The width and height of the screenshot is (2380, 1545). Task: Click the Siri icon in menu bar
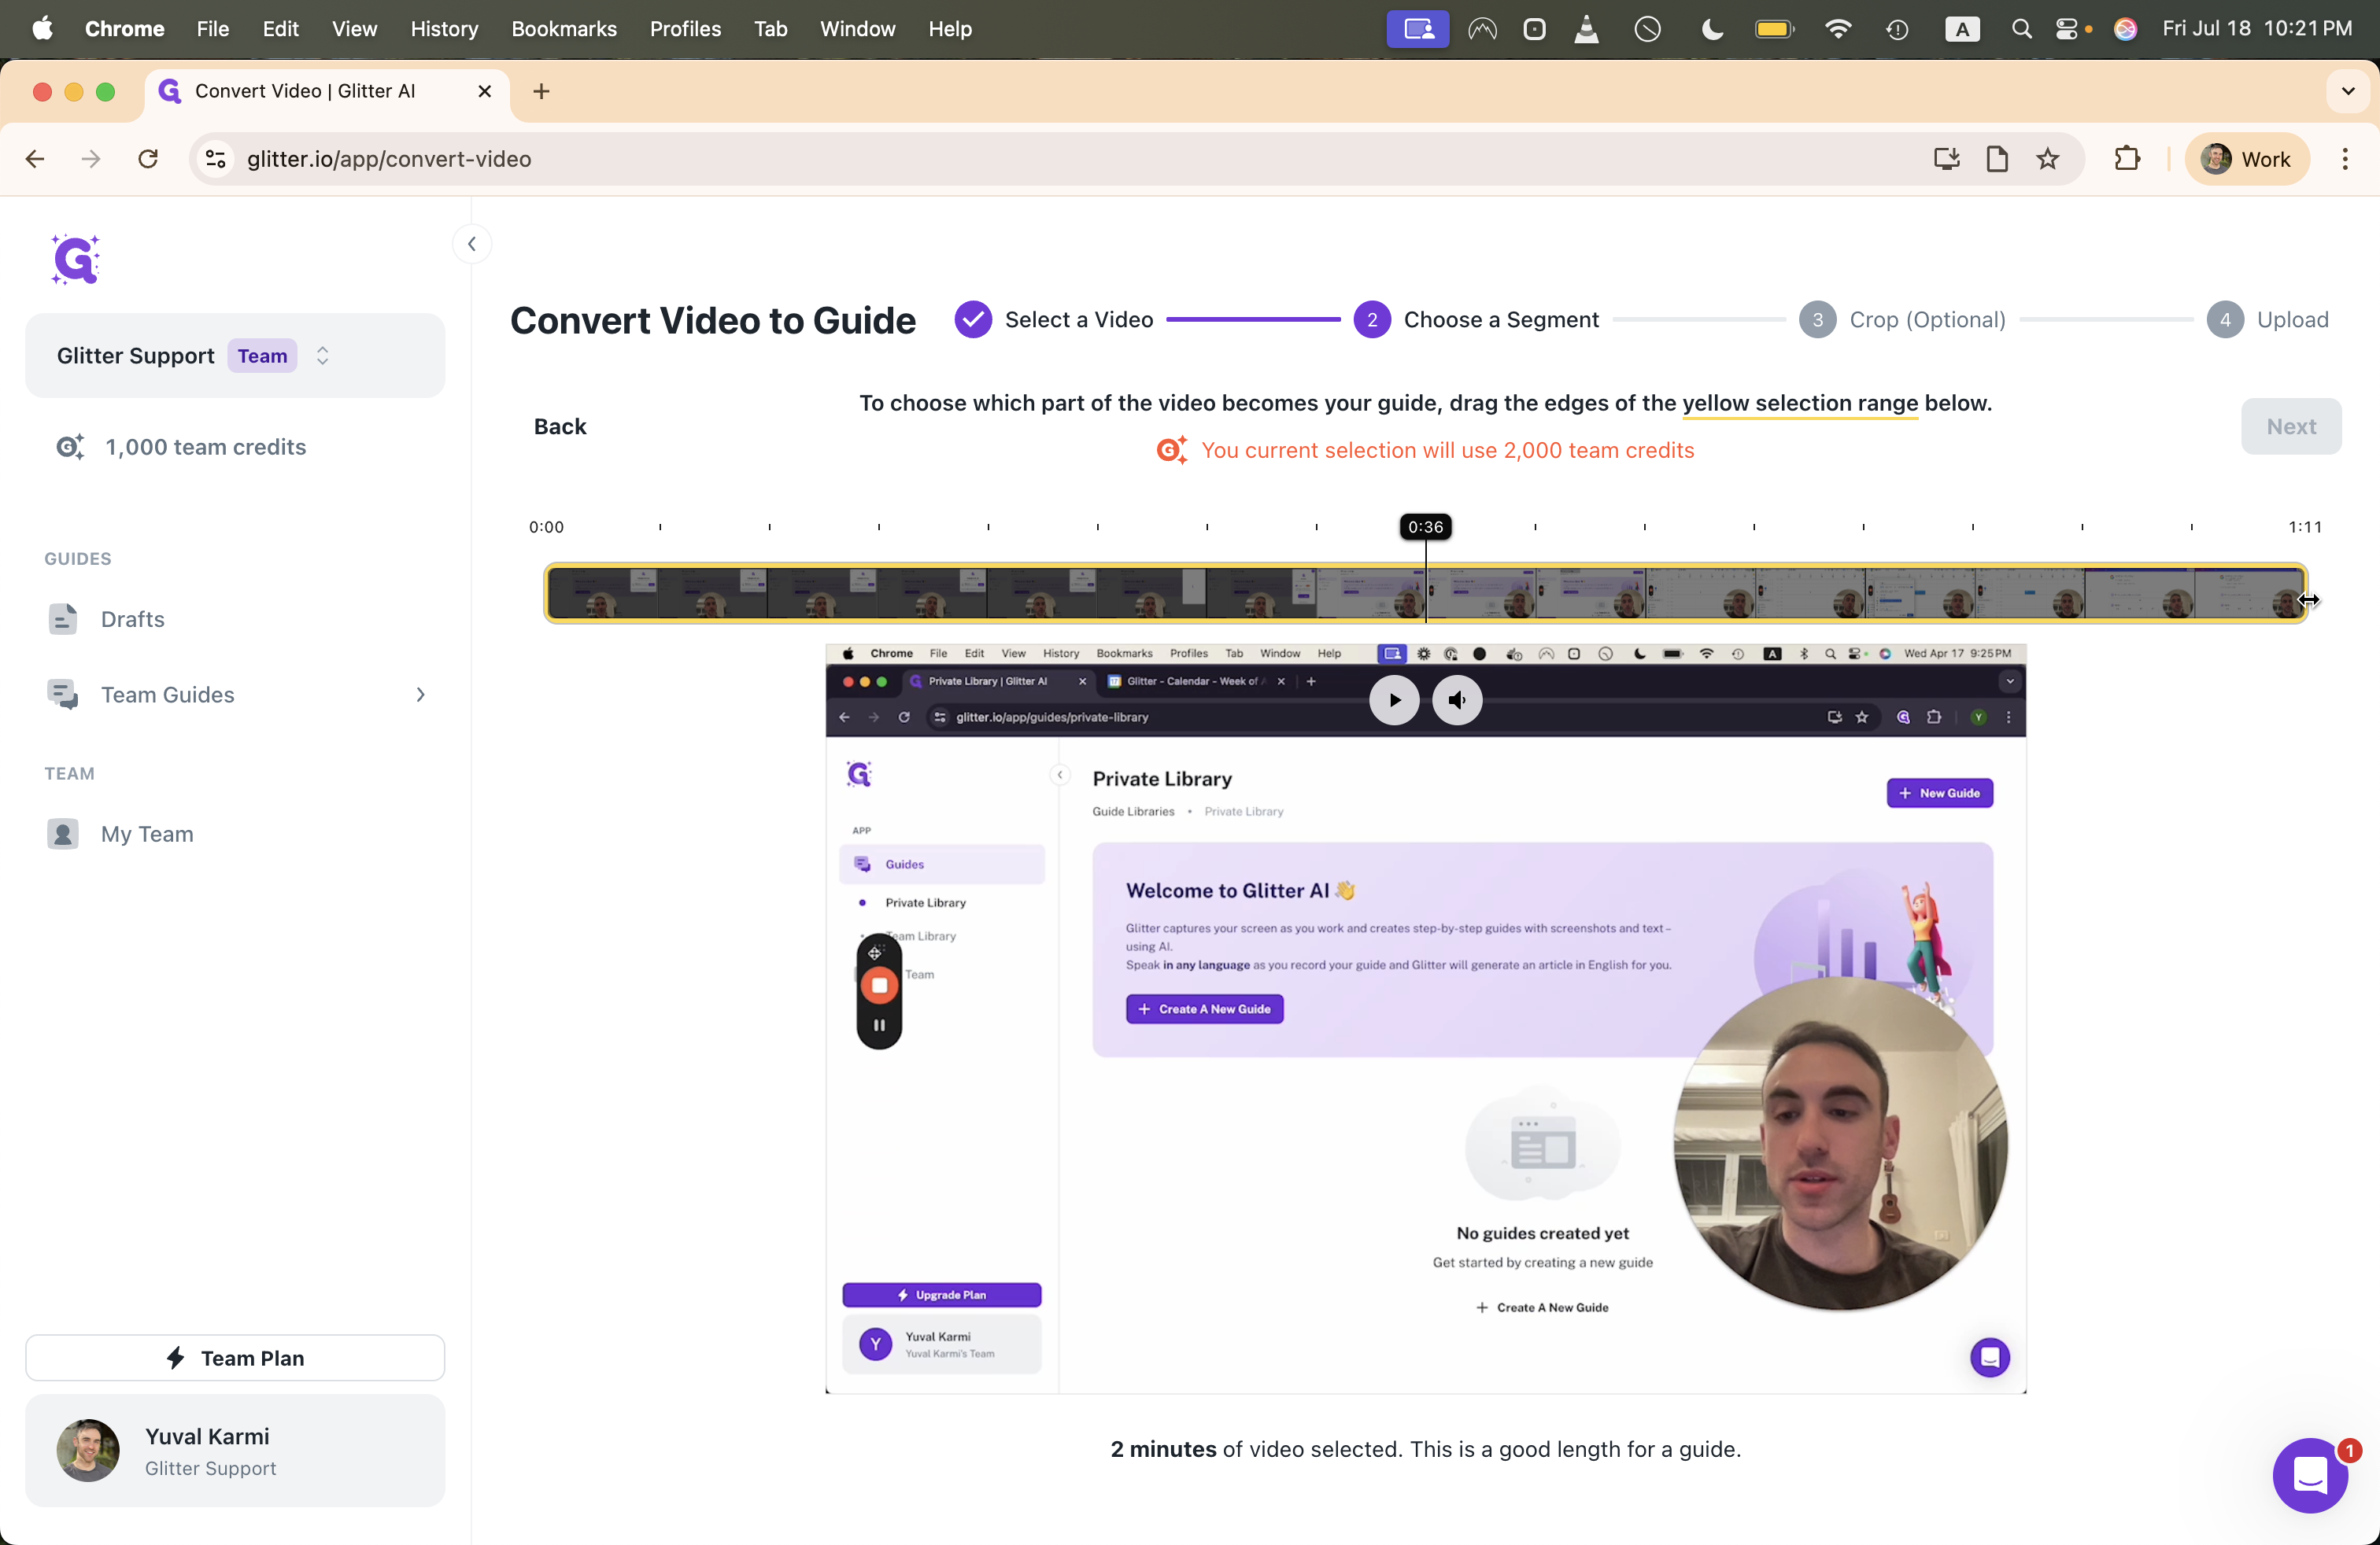2125,29
